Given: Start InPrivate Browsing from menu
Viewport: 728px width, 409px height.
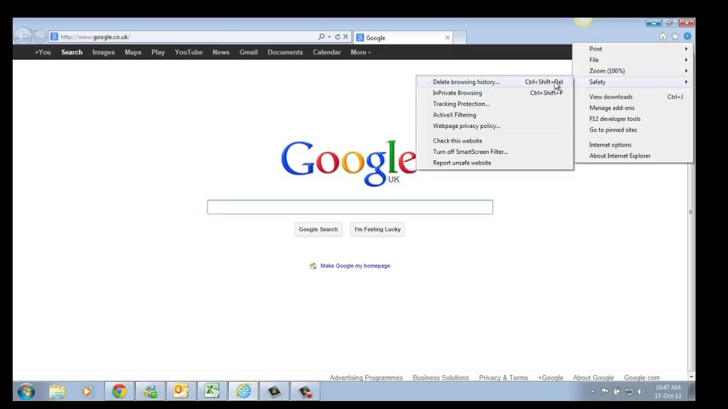Looking at the screenshot, I should (494, 93).
